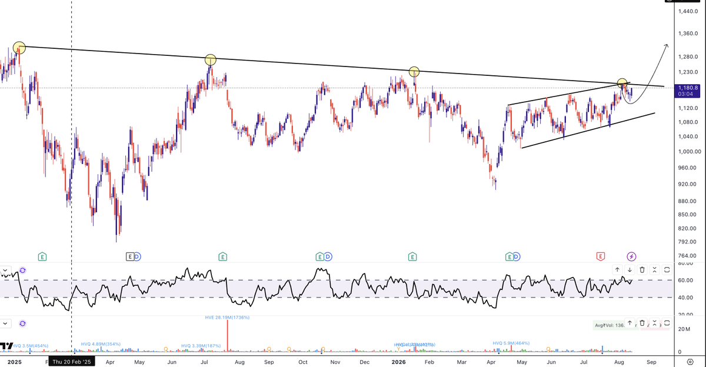Viewport: 706px width, 367px height.
Task: Click the TradingView logo
Action: point(6,346)
